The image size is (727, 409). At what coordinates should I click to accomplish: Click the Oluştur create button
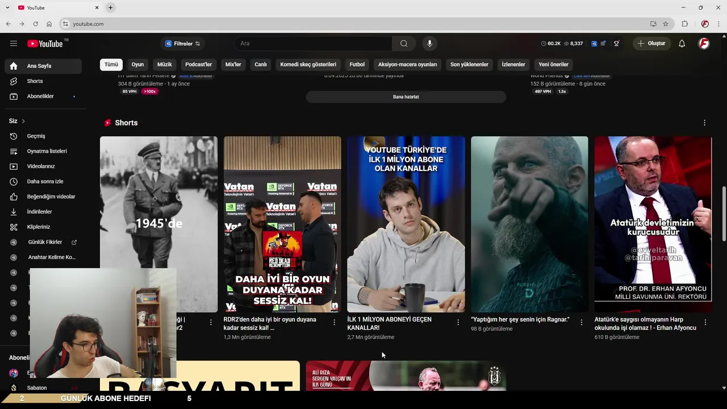(x=653, y=44)
